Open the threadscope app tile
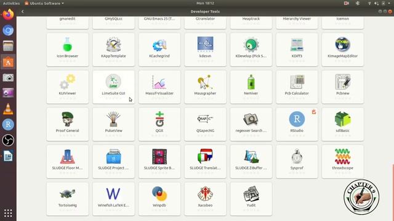The width and height of the screenshot is (394, 221). (x=343, y=161)
